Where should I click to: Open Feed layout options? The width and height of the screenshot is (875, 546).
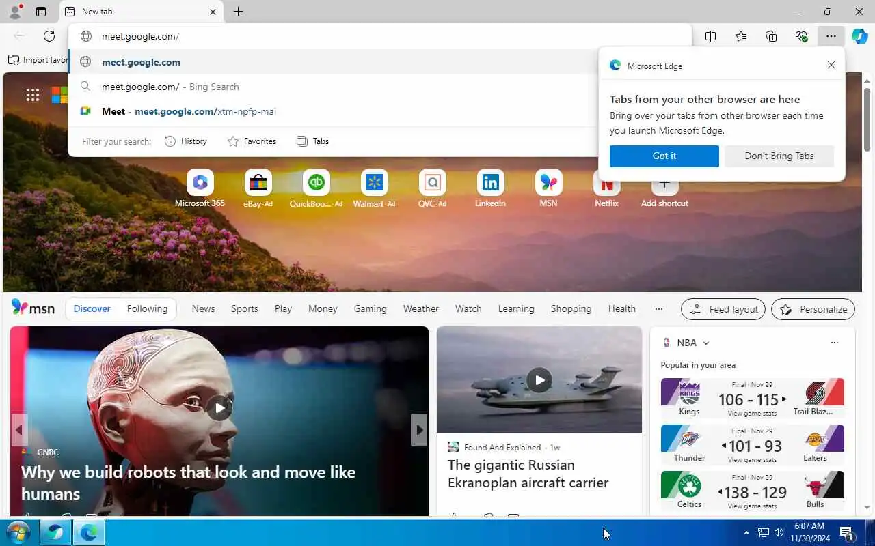[723, 309]
